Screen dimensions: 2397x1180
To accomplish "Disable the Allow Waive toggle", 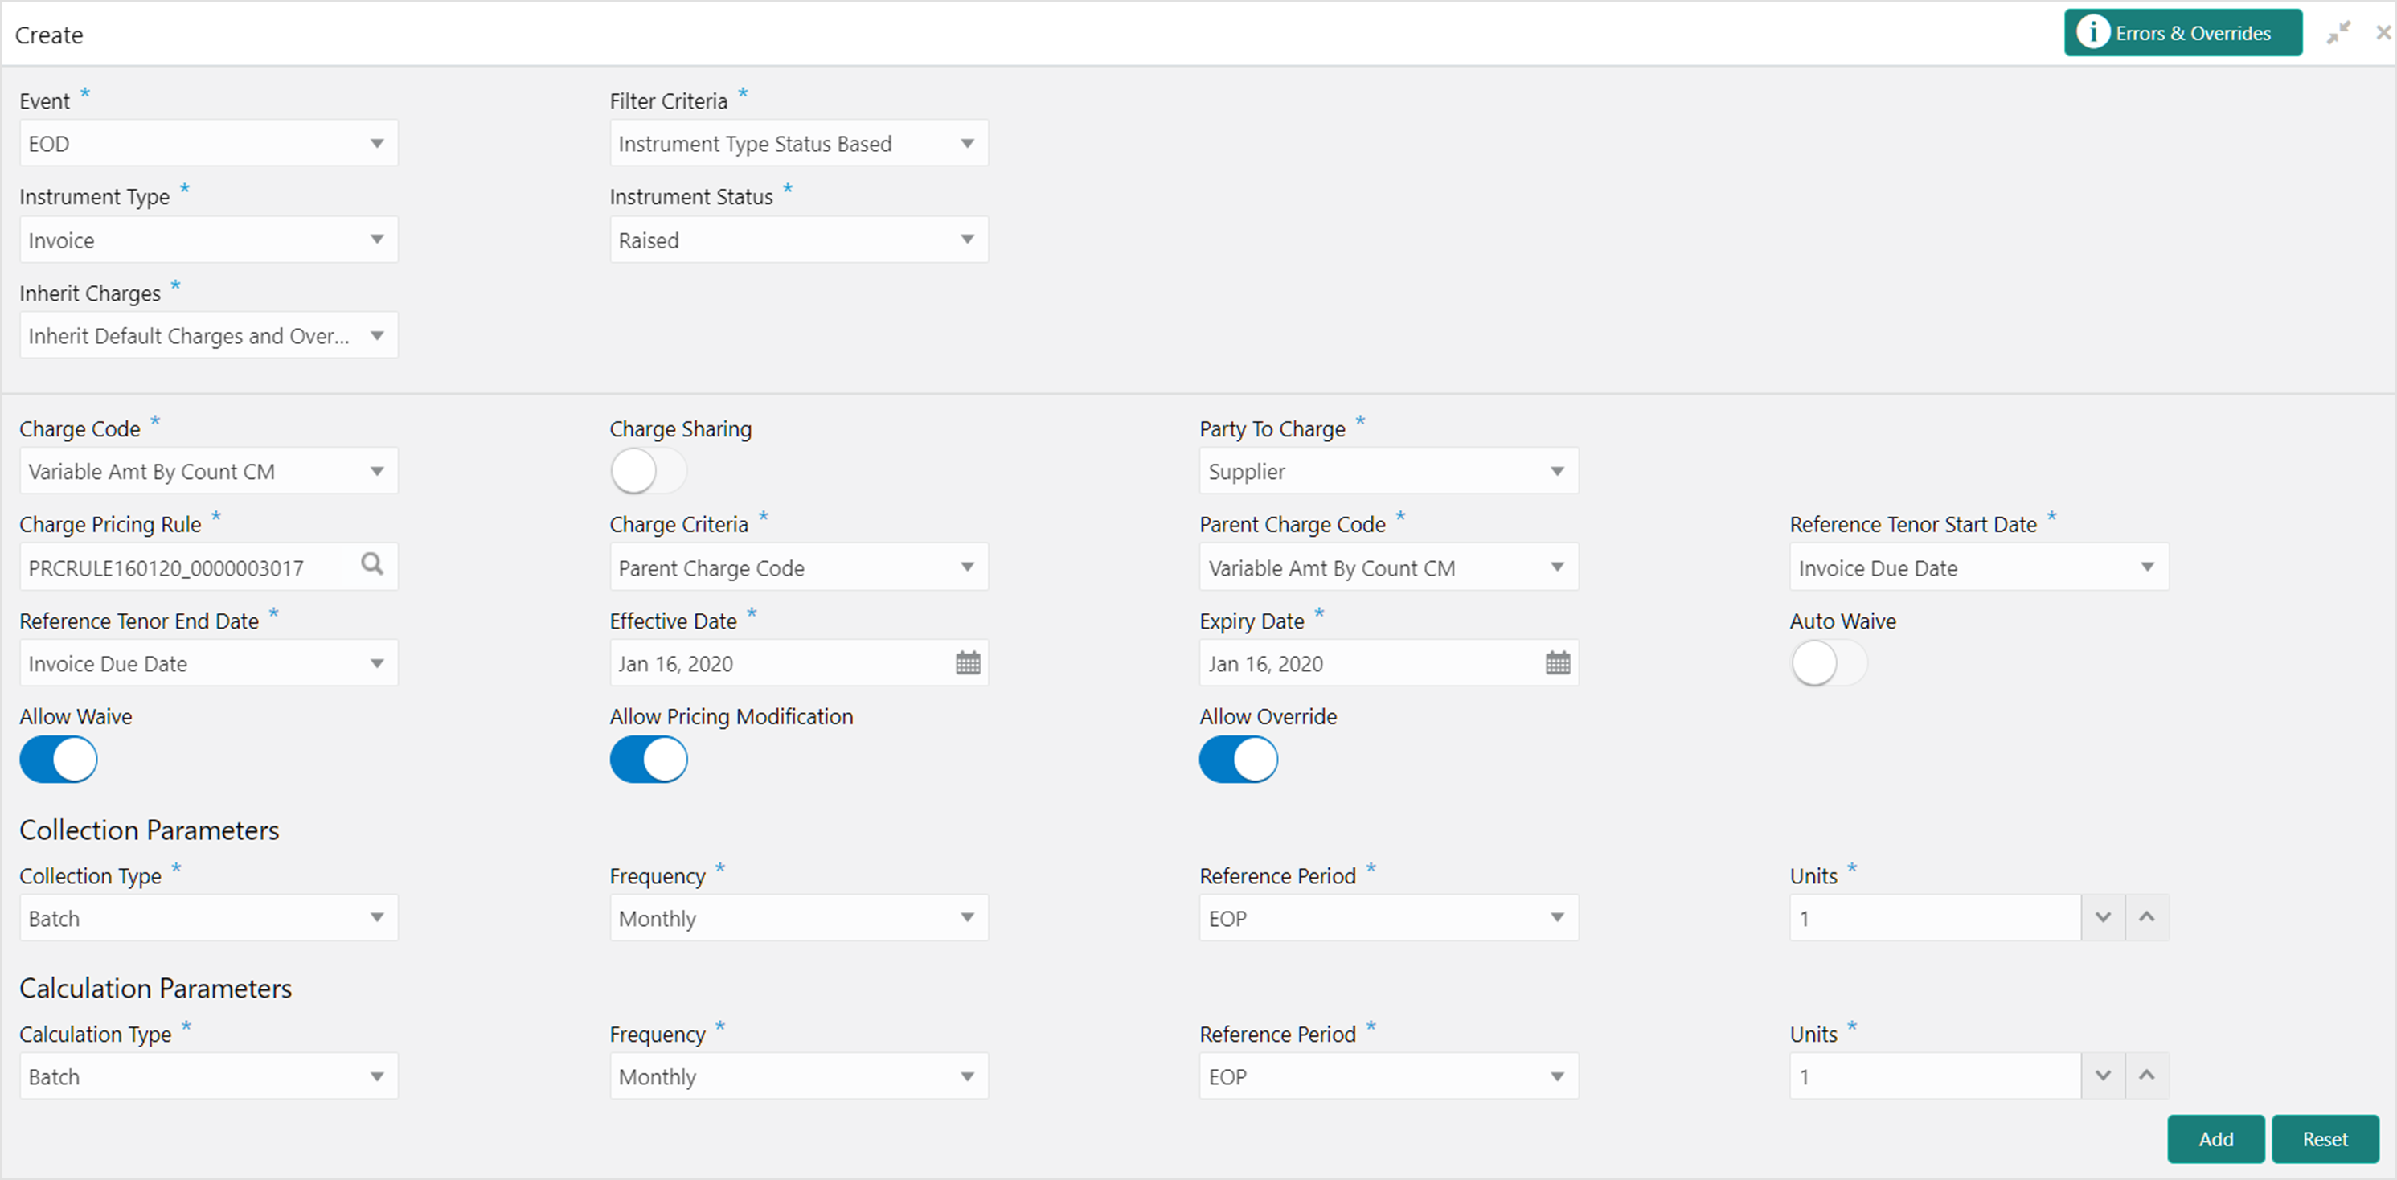I will coord(59,760).
